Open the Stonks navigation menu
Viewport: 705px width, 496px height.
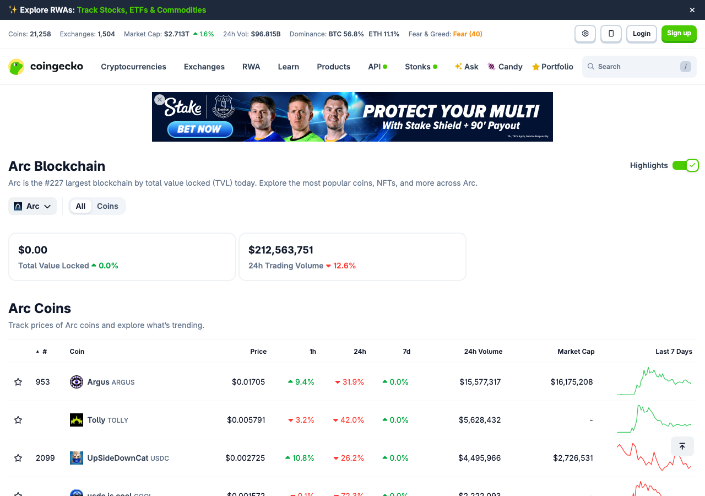pos(421,67)
